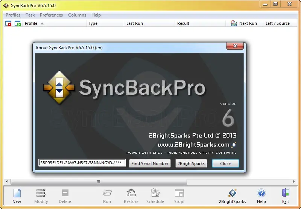The width and height of the screenshot is (301, 209).
Task: Click the 2BrightSparks Pte Ltd © 2013 text
Action: coord(193,136)
